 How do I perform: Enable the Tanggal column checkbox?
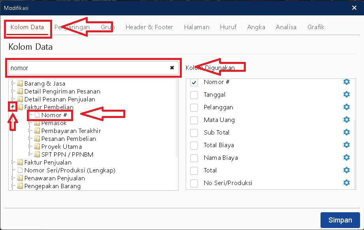[x=194, y=95]
